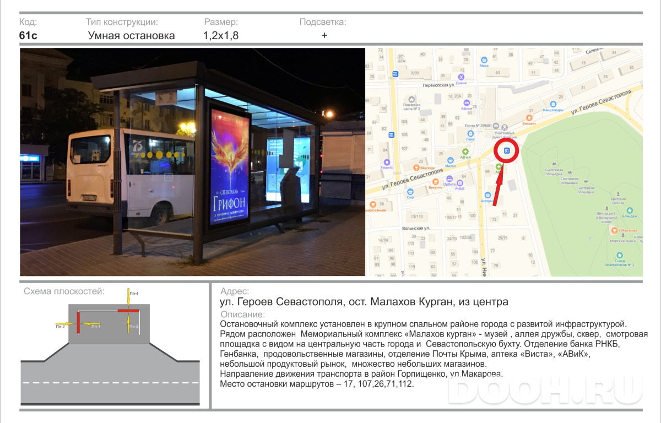
Task: Select the Диана scissors icon on map
Action: pyautogui.click(x=462, y=77)
